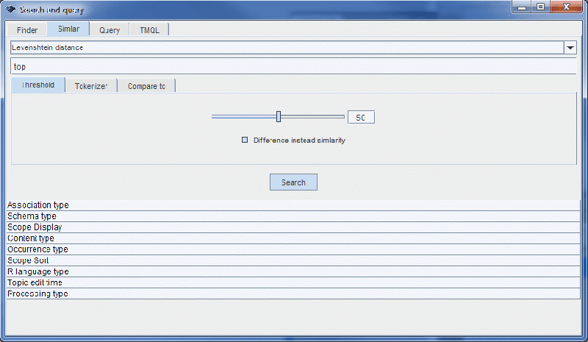
Task: Select the 'R language type' result row
Action: [x=293, y=271]
